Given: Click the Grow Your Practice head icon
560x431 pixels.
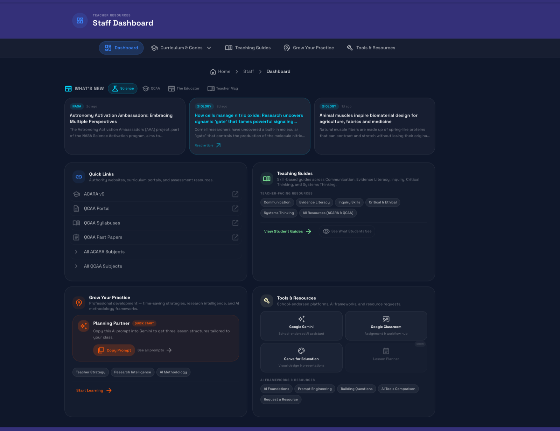Looking at the screenshot, I should (79, 303).
